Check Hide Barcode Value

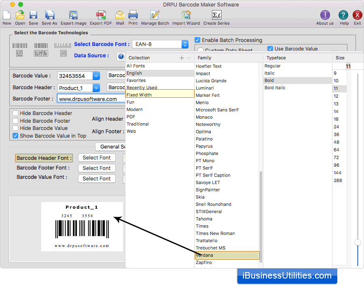(x=15, y=128)
